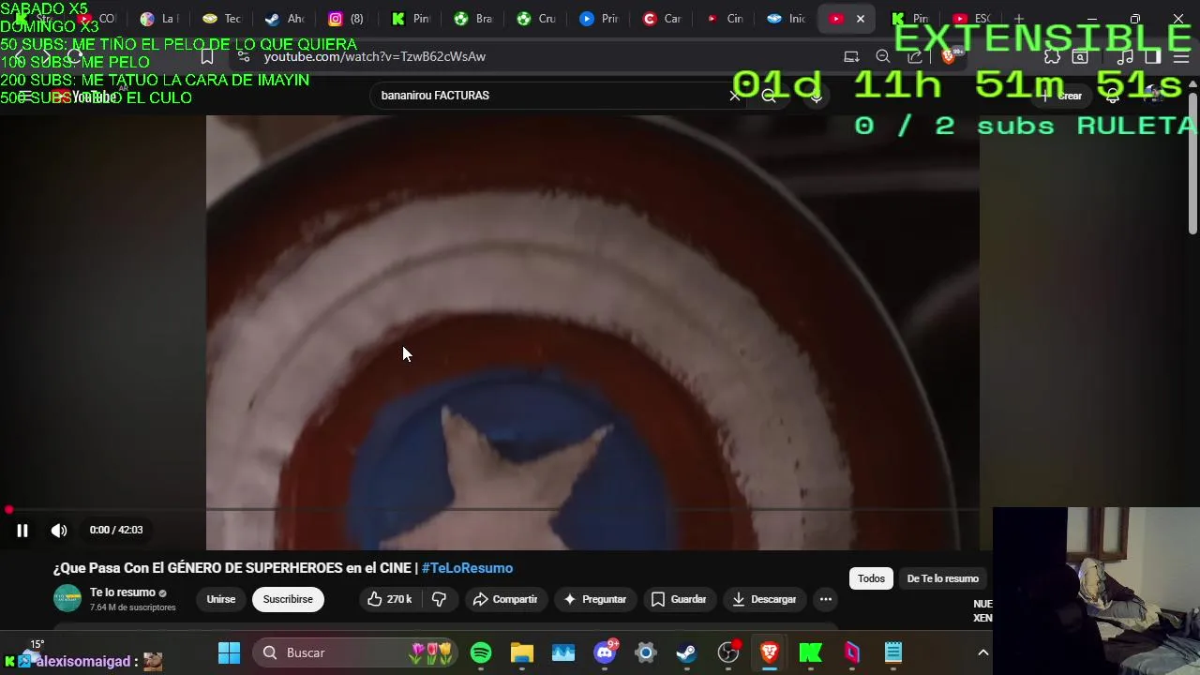Open the Compartir share button
The height and width of the screenshot is (675, 1200).
pos(505,599)
